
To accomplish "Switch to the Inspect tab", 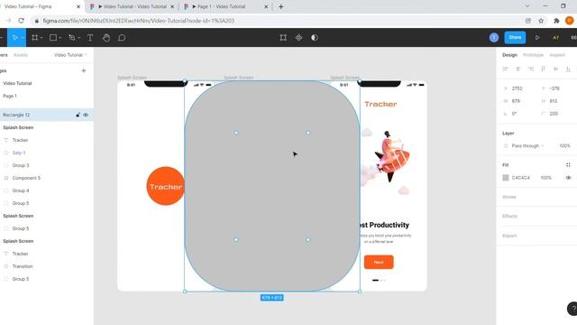I will tap(557, 55).
